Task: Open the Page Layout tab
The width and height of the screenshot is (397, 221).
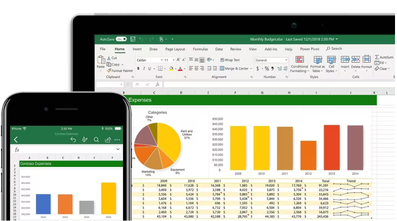Action: [175, 49]
